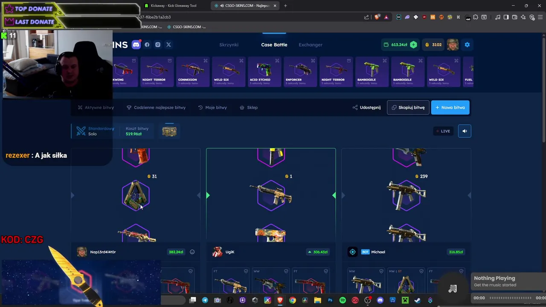This screenshot has height=307, width=546.
Task: Click Nothing Playing music widget text
Action: [x=494, y=278]
